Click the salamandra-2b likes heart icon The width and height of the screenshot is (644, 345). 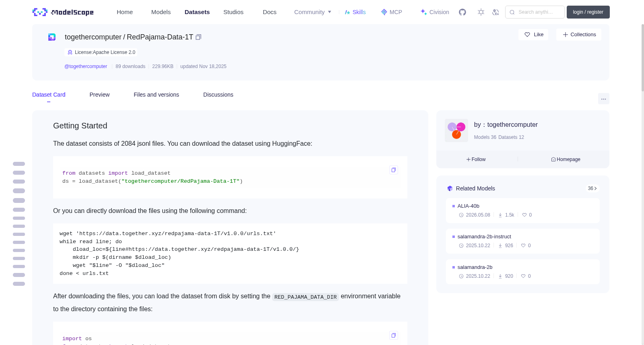523,276
